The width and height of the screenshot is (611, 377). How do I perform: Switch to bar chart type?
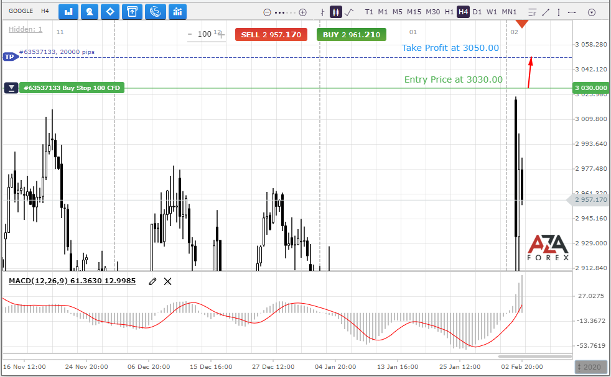coord(322,12)
